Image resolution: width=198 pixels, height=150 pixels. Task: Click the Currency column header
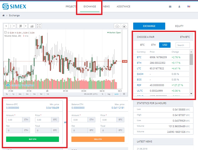141,52
